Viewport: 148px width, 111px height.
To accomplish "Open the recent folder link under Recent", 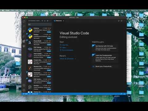I will (x=67, y=59).
